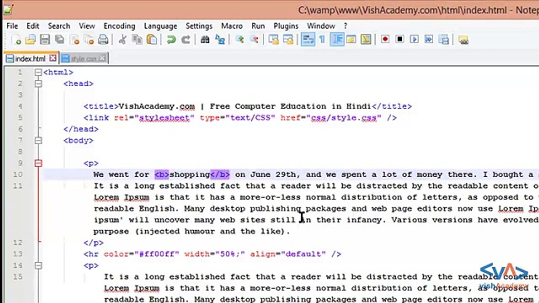This screenshot has height=303, width=539.
Task: Toggle the Indent Guide toolbar icon
Action: (x=337, y=40)
